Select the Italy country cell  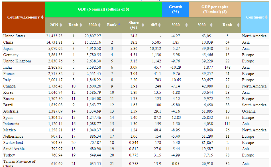click(23, 80)
